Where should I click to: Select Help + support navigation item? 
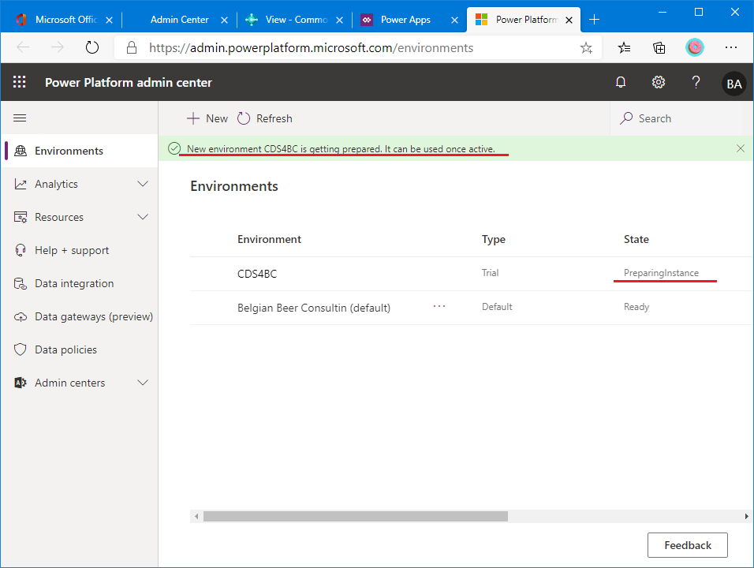coord(80,251)
